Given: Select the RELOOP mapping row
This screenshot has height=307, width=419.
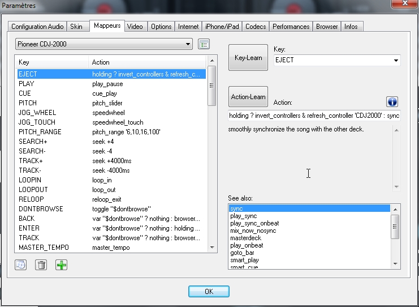Looking at the screenshot, I should [x=111, y=199].
